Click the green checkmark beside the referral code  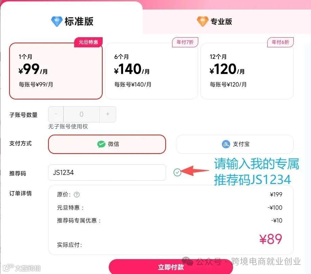click(x=177, y=173)
